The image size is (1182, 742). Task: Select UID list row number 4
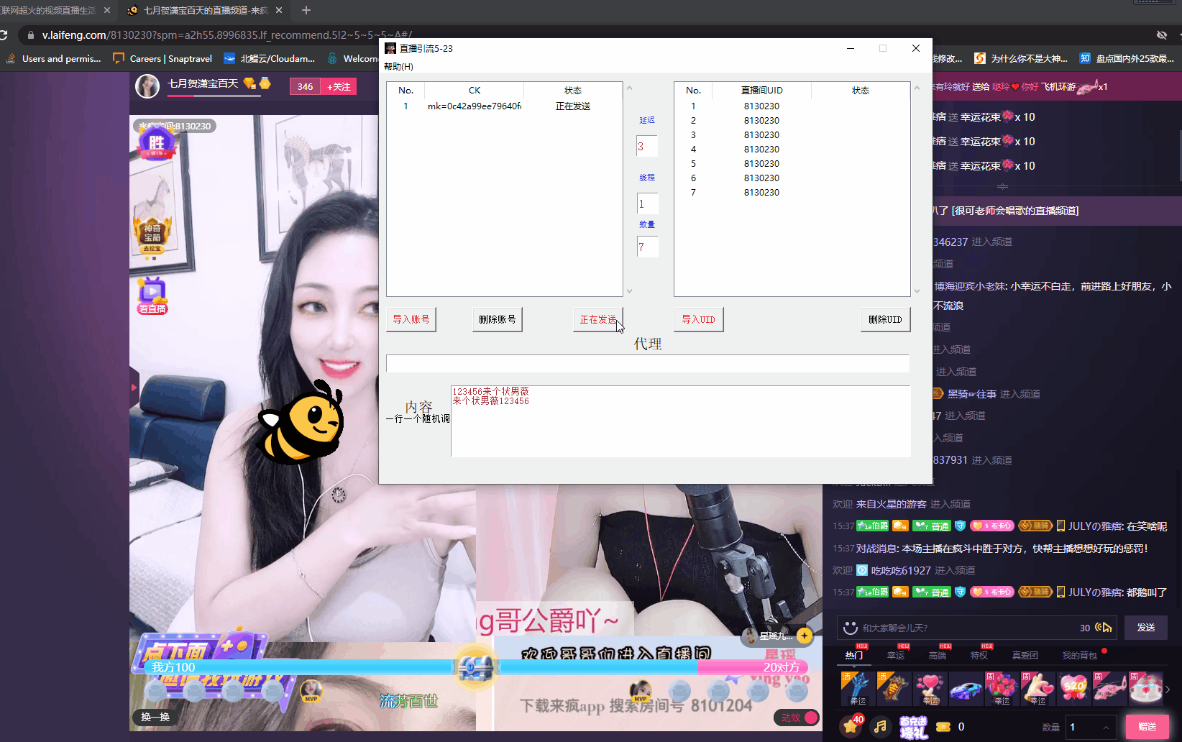(792, 150)
